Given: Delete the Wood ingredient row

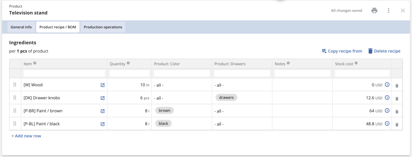Looking at the screenshot, I should [397, 86].
